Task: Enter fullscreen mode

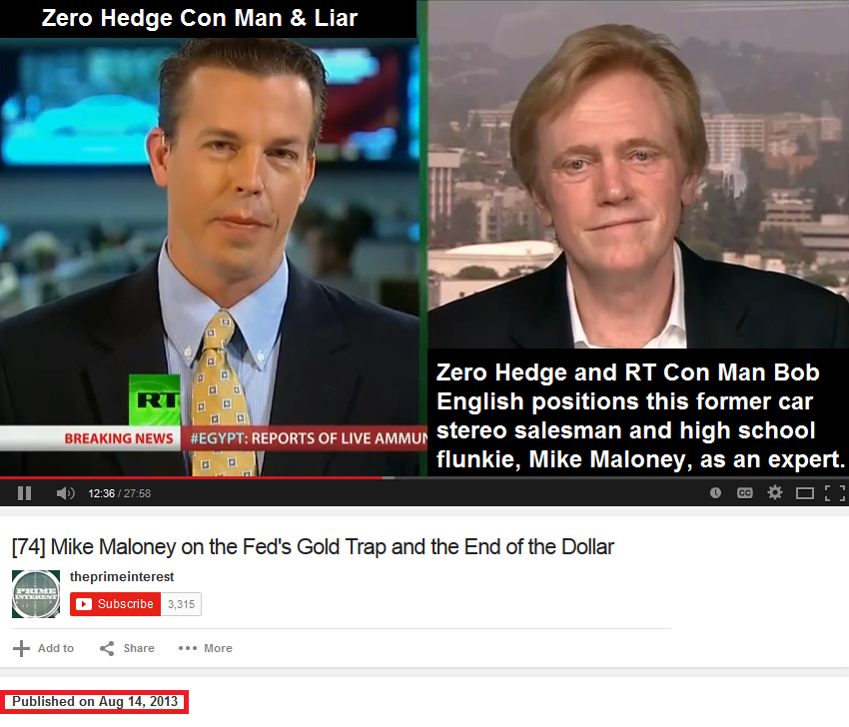Action: (834, 493)
